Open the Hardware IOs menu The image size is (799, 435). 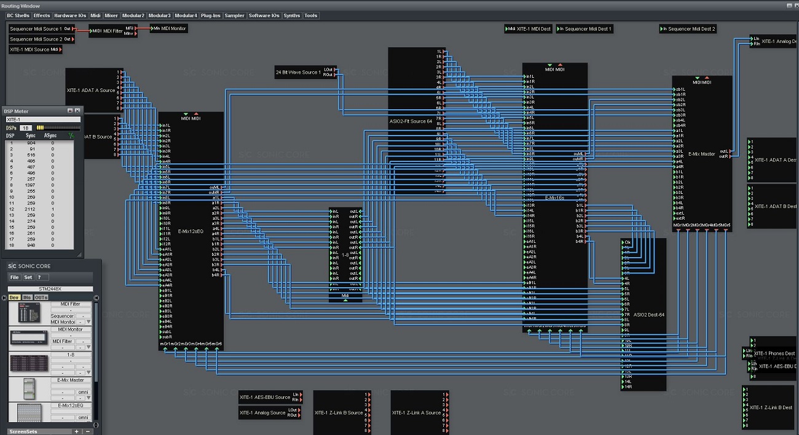(x=70, y=15)
